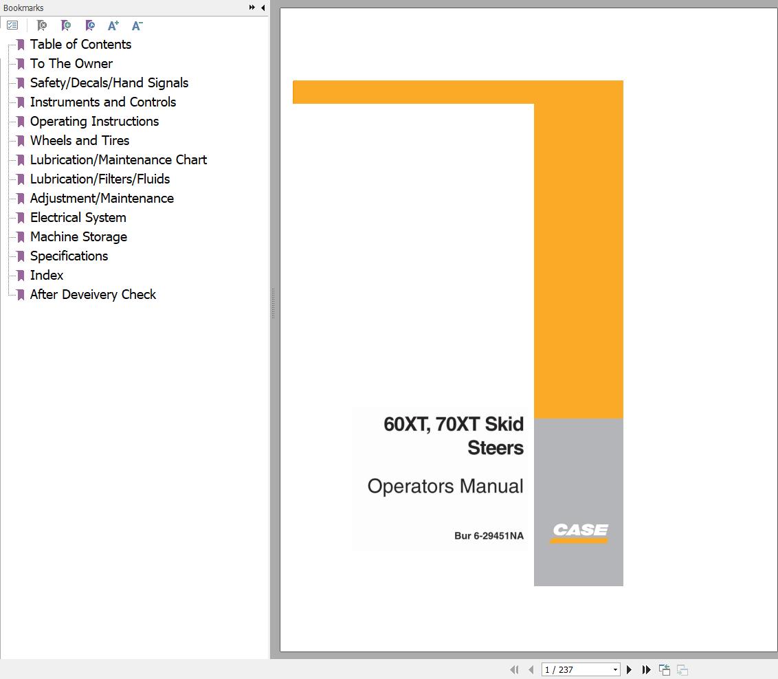Click the set bookmark destination icon
The height and width of the screenshot is (679, 778).
click(90, 25)
